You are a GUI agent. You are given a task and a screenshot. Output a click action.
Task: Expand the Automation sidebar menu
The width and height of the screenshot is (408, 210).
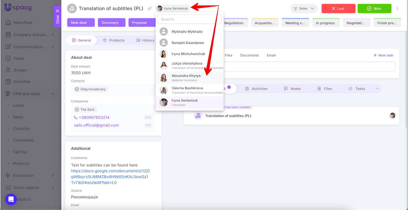[x=53, y=175]
